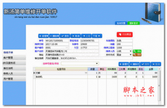Screen dimensions: 167x108
Task: Click the orange search button beside 支付方式
Action: 137,55
